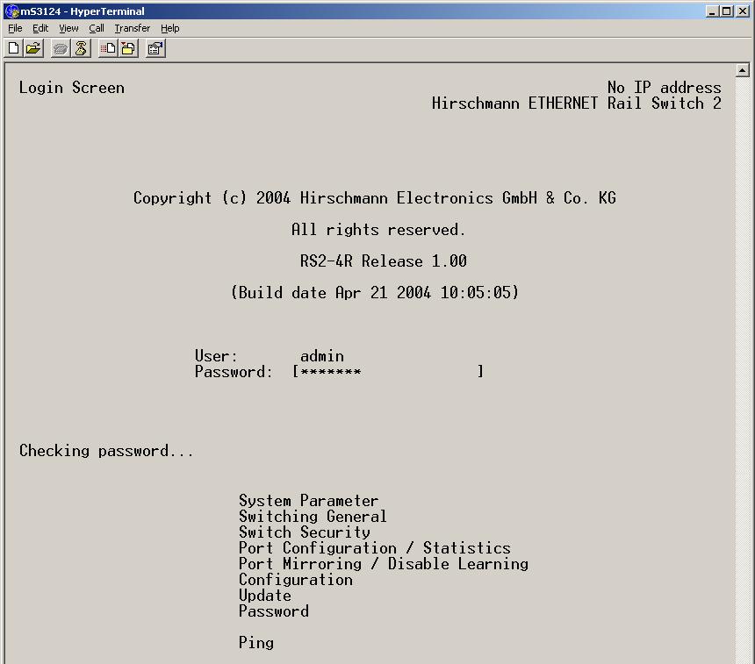This screenshot has width=755, height=664.
Task: Click the HyperTerminal title bar icon
Action: 11,11
